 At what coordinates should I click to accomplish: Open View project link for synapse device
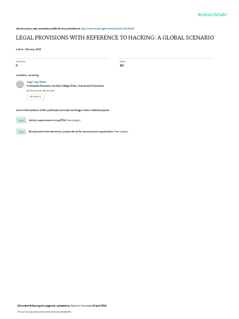point(121,132)
